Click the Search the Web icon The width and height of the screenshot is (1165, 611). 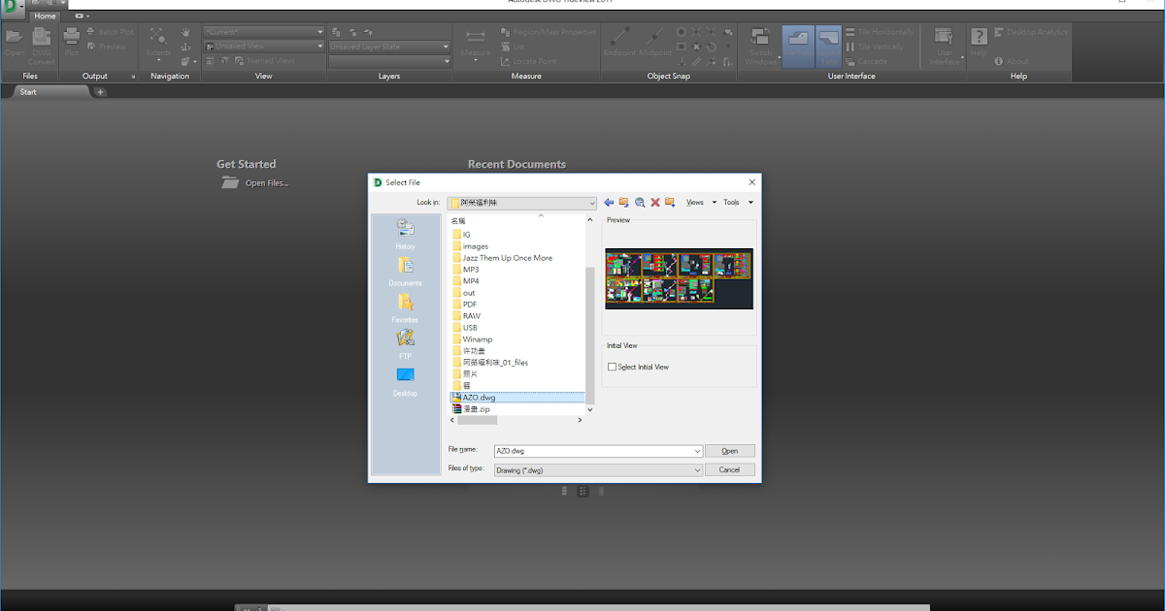click(640, 203)
